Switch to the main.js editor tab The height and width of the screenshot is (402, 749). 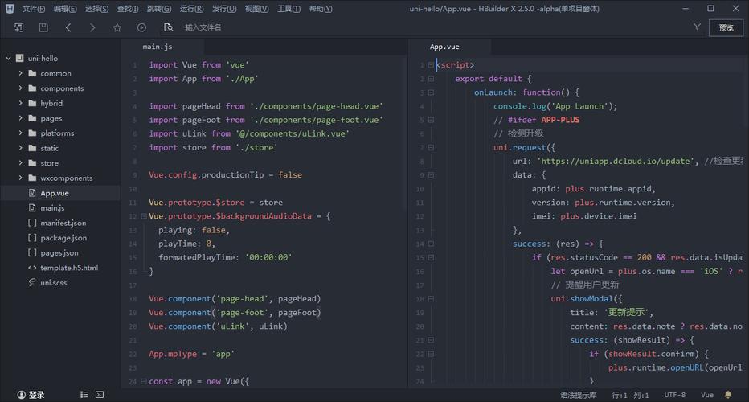point(162,47)
